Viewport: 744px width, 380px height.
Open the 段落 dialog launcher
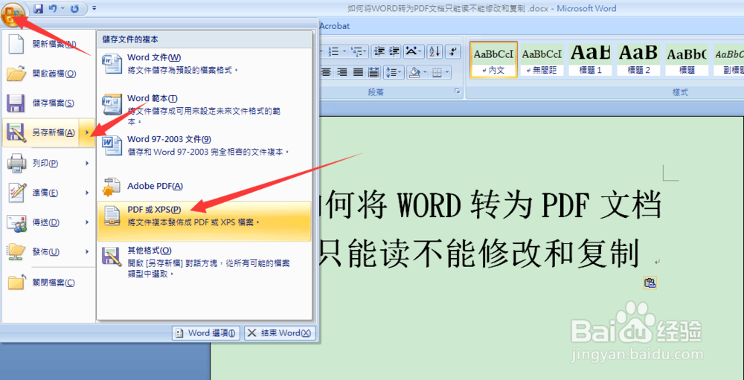[x=458, y=91]
